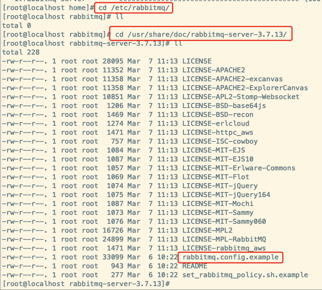
Task: Click the permissions string of the README row
Action: 25,266
